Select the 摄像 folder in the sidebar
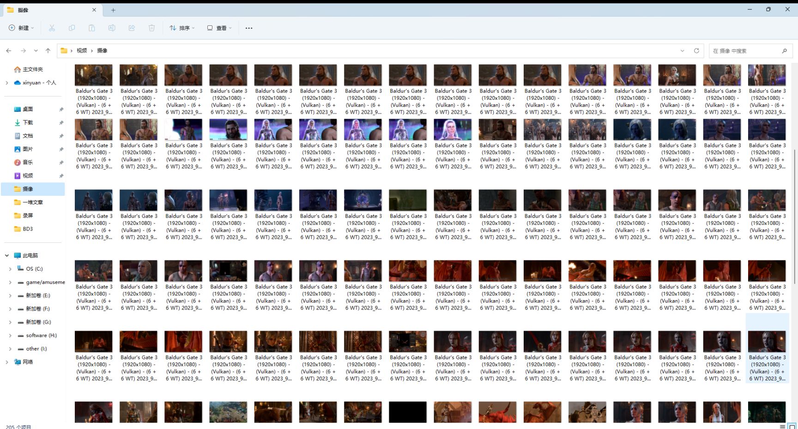 (x=33, y=189)
